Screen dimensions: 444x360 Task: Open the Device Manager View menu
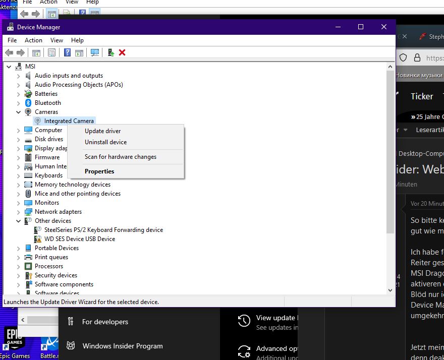click(x=57, y=40)
